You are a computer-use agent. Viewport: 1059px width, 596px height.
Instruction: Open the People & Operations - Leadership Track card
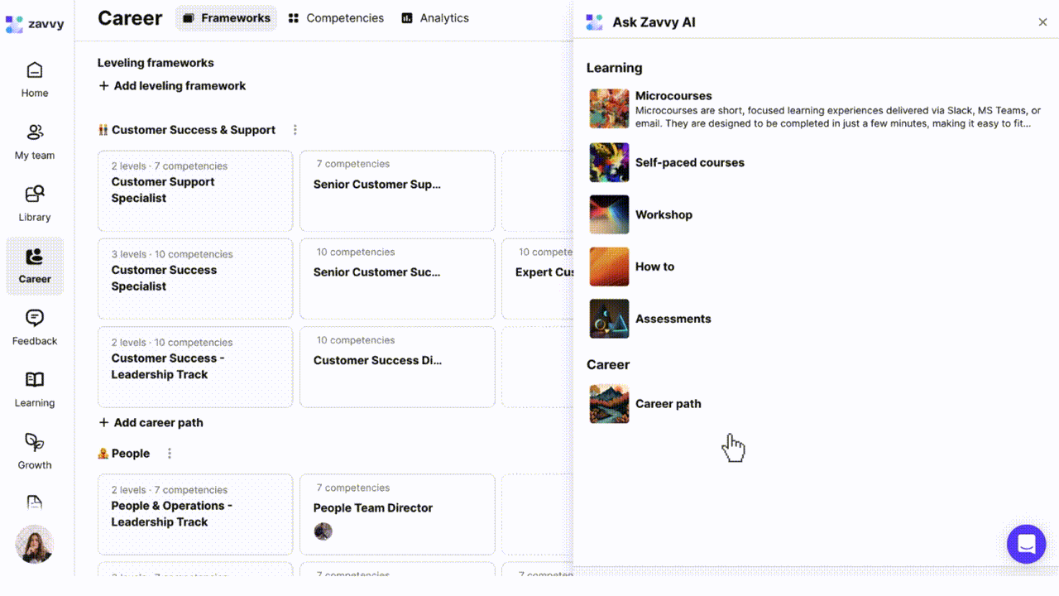pos(195,514)
